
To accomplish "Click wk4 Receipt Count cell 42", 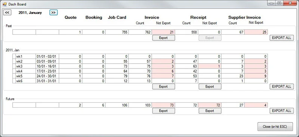I will pyautogui.click(x=187, y=71).
